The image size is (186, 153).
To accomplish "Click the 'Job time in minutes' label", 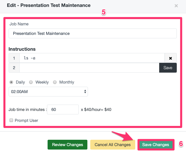I will pyautogui.click(x=27, y=109).
